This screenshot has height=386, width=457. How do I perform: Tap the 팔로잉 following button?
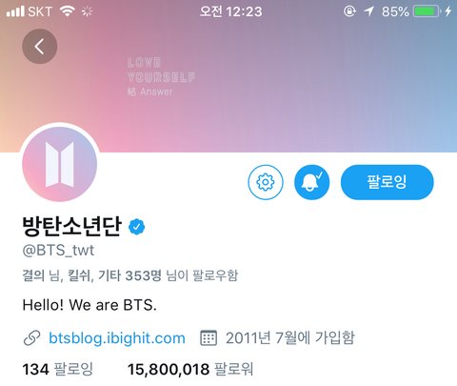(x=387, y=182)
